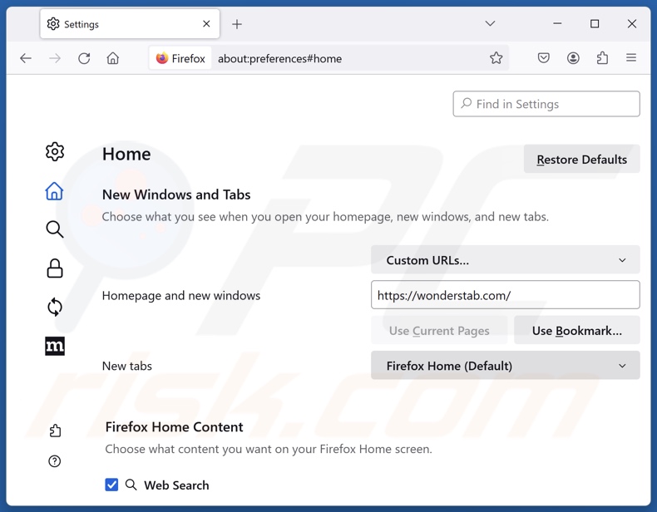Open the Home settings category
This screenshot has height=512, width=657.
point(54,191)
